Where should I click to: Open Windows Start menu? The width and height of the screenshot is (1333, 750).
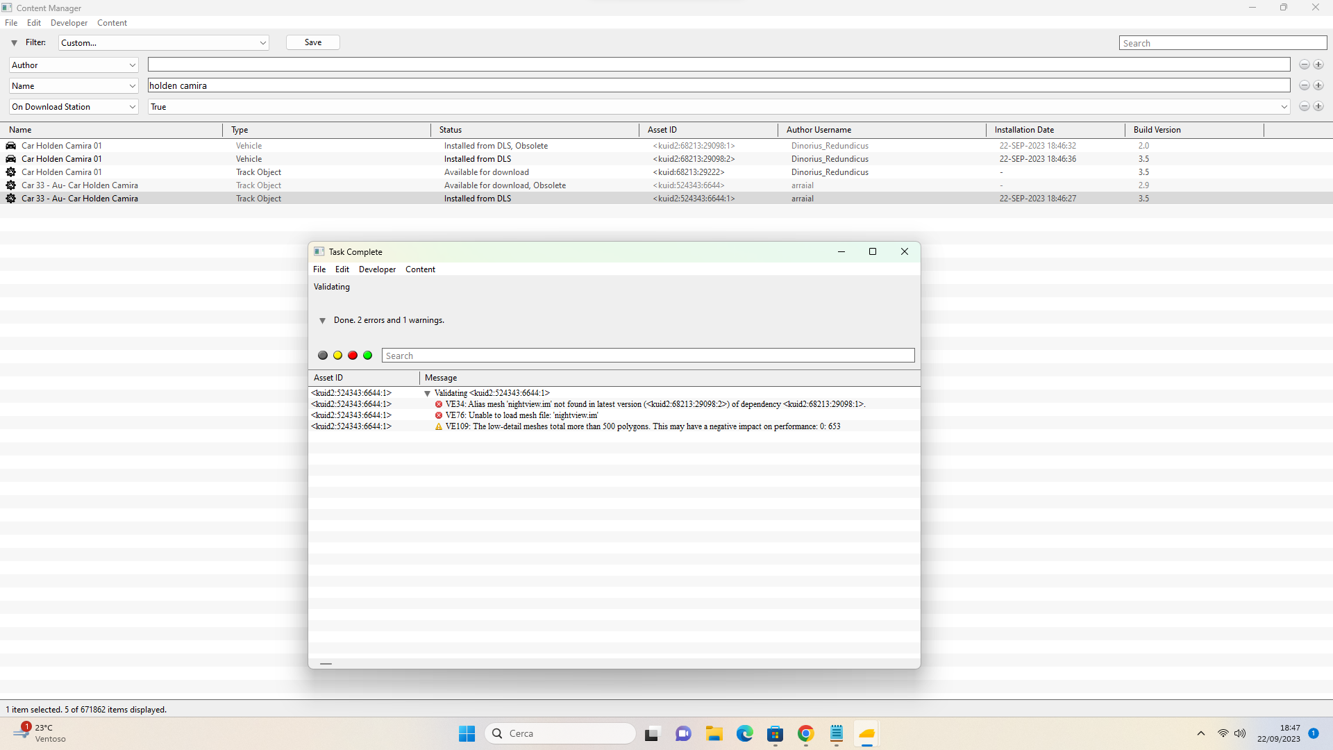click(x=467, y=733)
